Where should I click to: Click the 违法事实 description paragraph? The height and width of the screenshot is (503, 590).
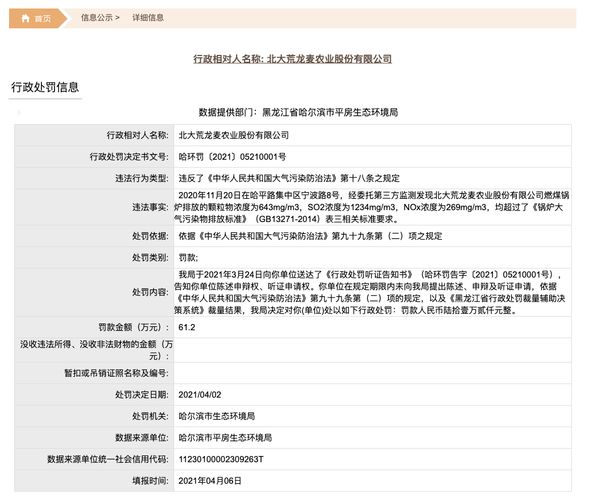pos(372,207)
